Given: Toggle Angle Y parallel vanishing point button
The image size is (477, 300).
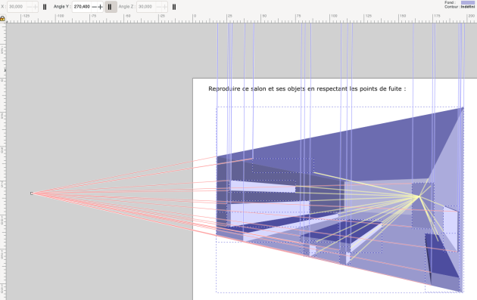Looking at the screenshot, I should [x=111, y=7].
